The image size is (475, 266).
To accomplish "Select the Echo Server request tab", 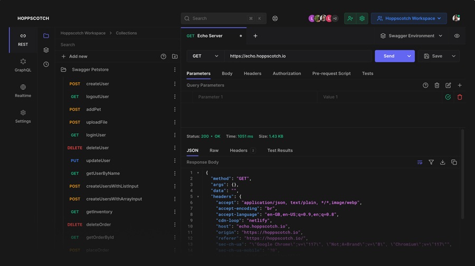I will (x=214, y=36).
